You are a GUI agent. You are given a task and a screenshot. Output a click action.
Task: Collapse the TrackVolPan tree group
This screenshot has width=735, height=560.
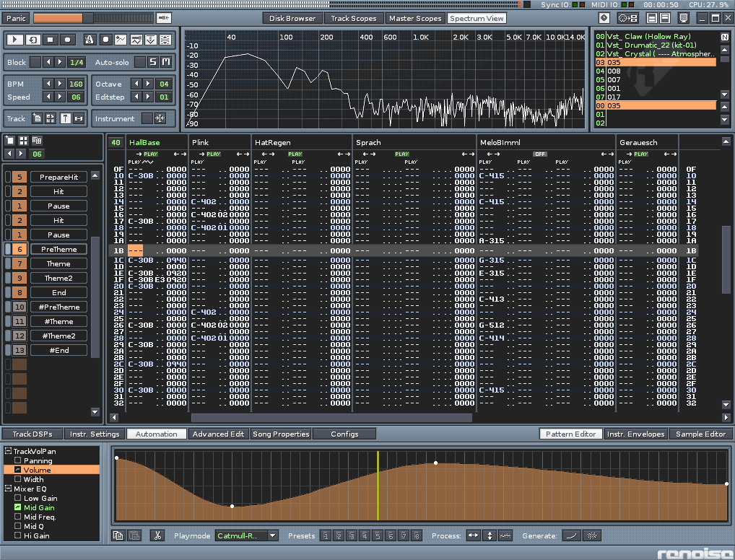pyautogui.click(x=9, y=451)
